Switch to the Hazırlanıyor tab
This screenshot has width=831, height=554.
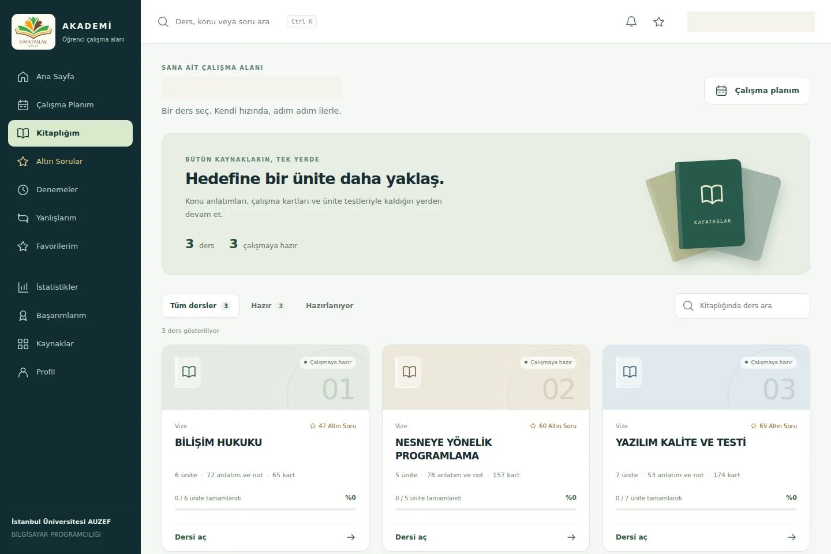coord(330,306)
